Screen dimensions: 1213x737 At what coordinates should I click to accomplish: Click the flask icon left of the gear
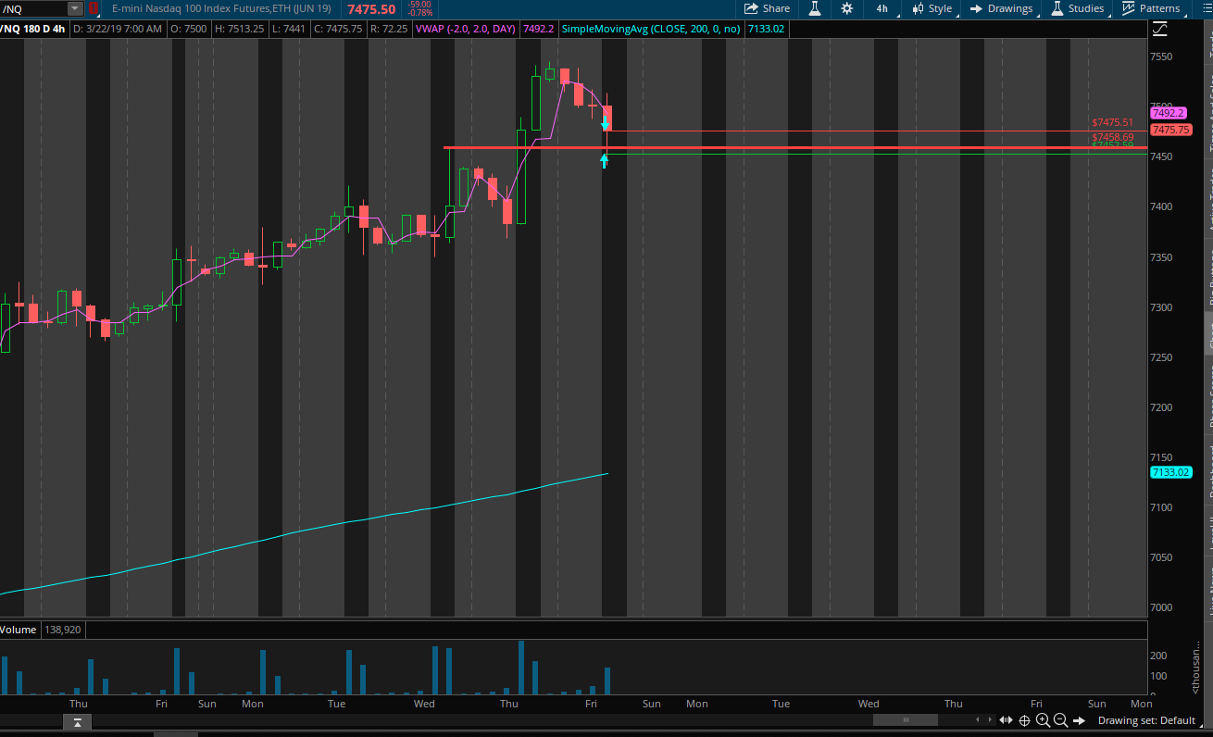pyautogui.click(x=815, y=8)
